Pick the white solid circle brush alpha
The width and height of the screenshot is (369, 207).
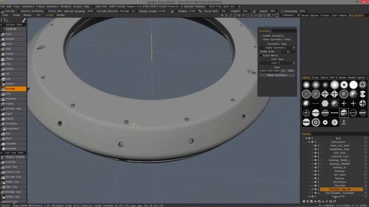[x=353, y=85]
